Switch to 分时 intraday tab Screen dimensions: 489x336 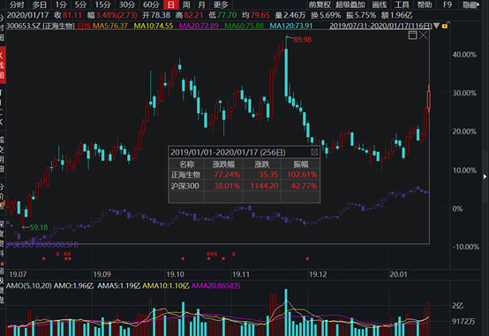point(17,4)
